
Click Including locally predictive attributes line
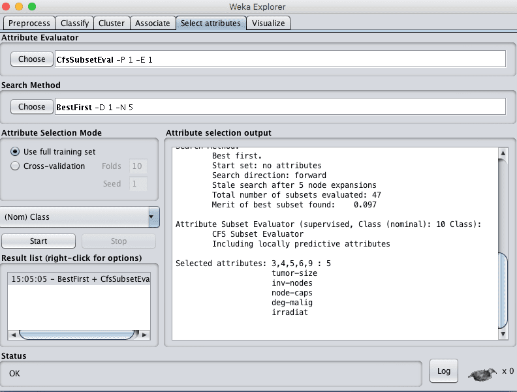tap(302, 244)
